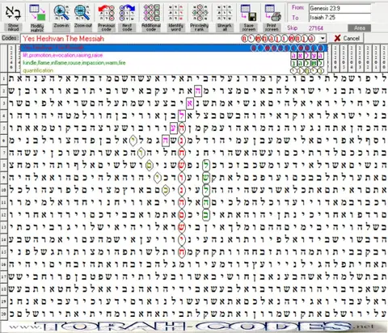Click the red circled letter in row 15

(182, 252)
